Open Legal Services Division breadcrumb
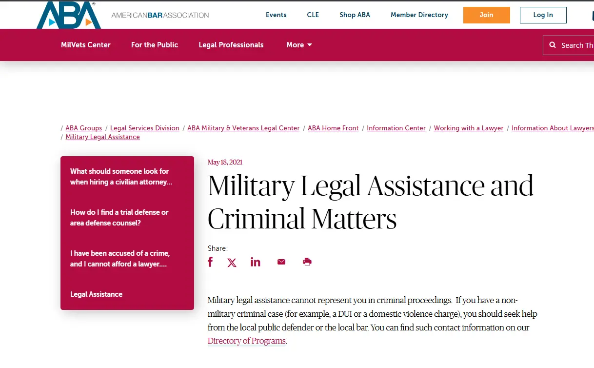Screen dimensions: 594x368 [145, 128]
